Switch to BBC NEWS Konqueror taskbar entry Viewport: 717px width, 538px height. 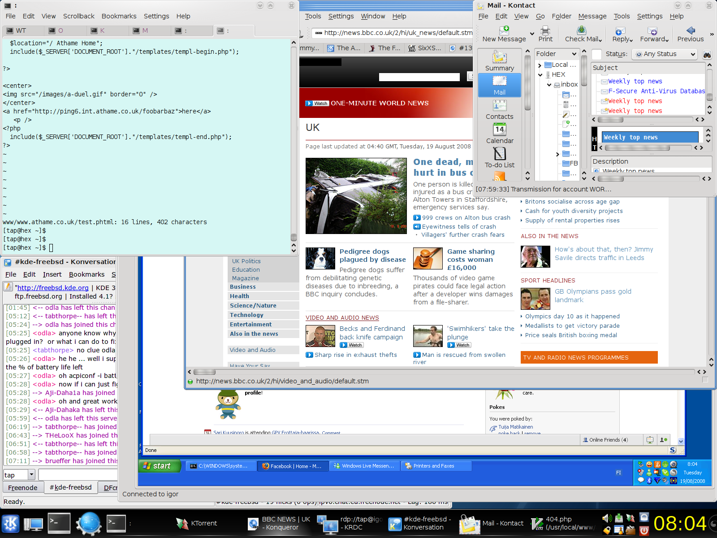pos(280,523)
